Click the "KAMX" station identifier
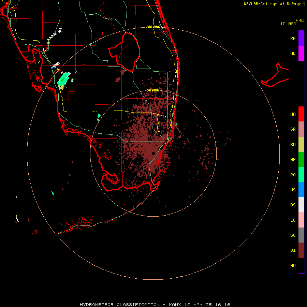Image resolution: width=307 pixels, height=307 pixels. pos(175,305)
